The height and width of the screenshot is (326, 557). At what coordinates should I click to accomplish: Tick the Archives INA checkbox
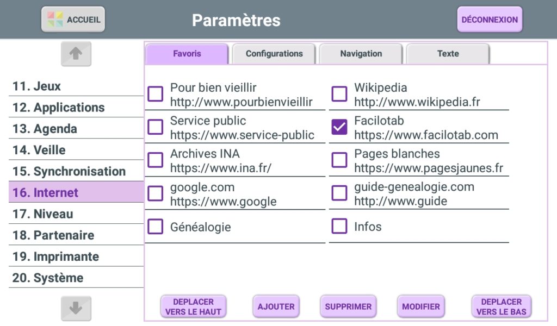click(156, 160)
